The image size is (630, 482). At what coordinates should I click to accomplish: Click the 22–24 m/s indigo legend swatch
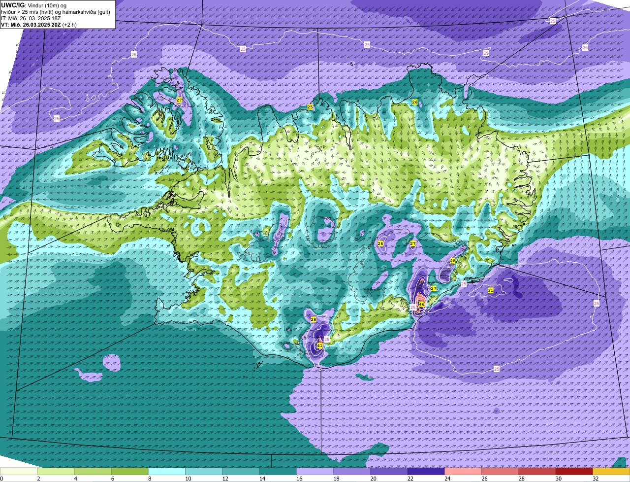click(426, 471)
